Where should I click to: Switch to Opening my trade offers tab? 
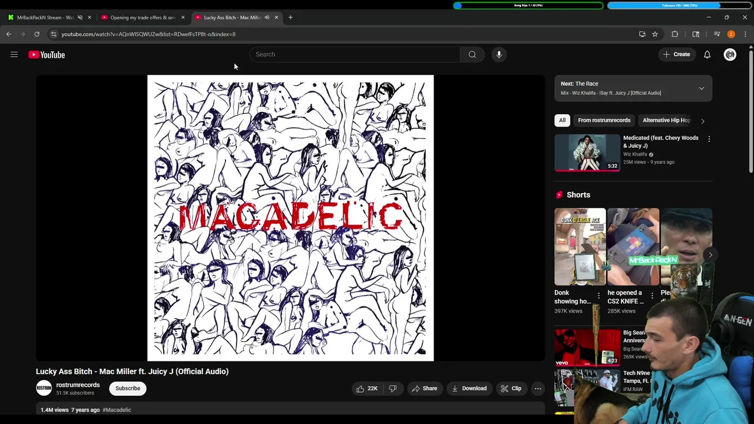tap(142, 17)
